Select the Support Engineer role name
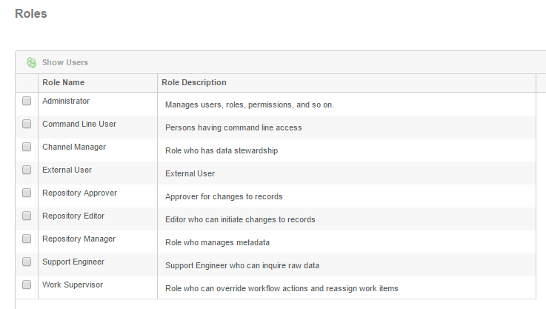 click(x=73, y=262)
